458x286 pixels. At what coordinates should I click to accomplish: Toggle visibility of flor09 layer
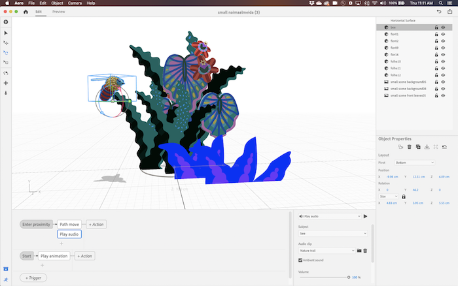443,48
